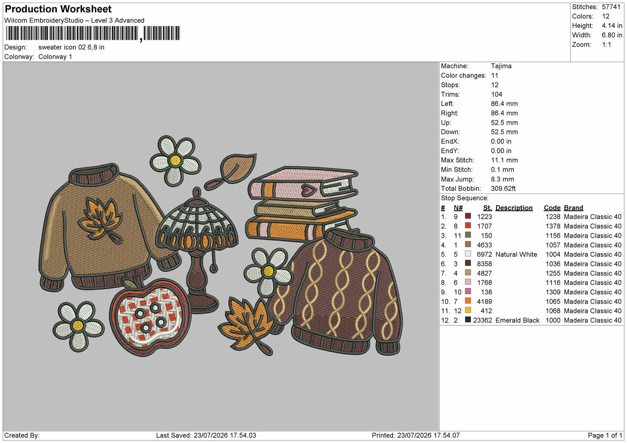This screenshot has width=627, height=443.
Task: Click the olive swatch for code 1156
Action: pyautogui.click(x=468, y=236)
